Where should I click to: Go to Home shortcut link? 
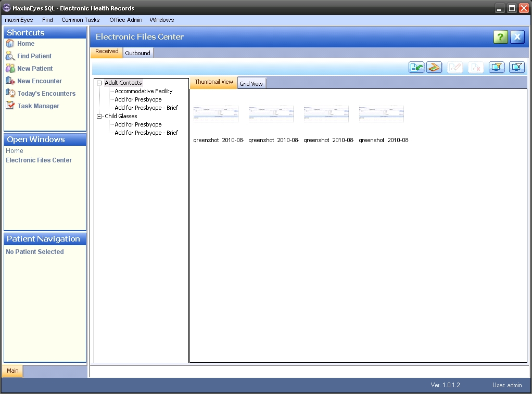click(26, 43)
